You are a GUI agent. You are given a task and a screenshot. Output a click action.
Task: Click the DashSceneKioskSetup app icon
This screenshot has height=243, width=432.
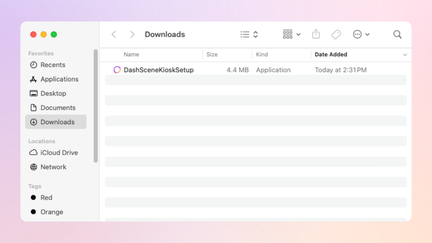(117, 70)
